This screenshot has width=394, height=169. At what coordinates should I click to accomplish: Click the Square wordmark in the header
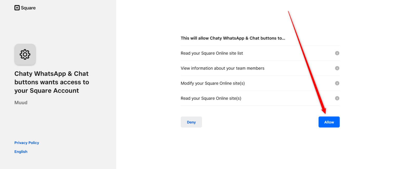click(x=28, y=8)
